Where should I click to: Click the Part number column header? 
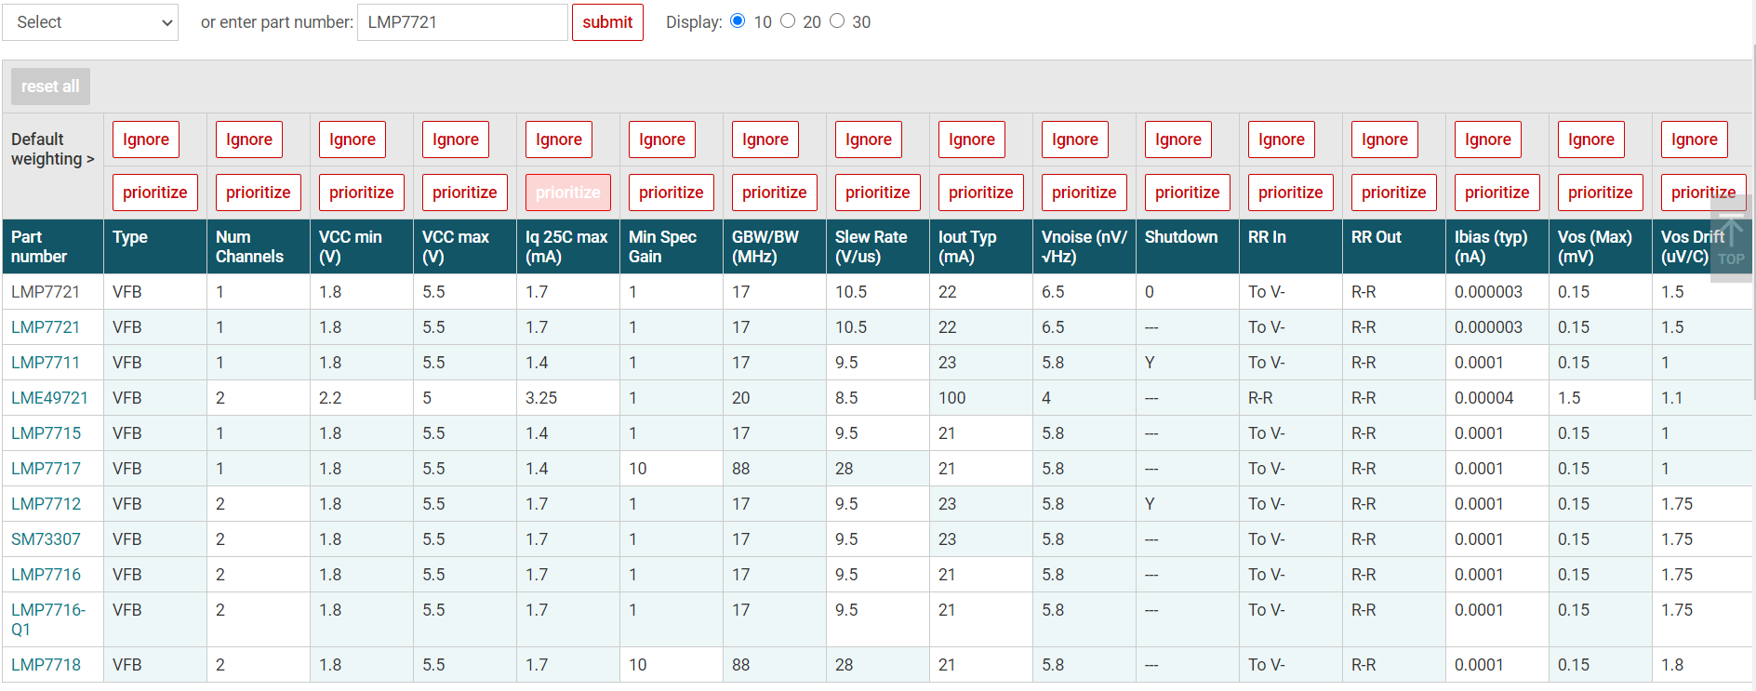[53, 246]
